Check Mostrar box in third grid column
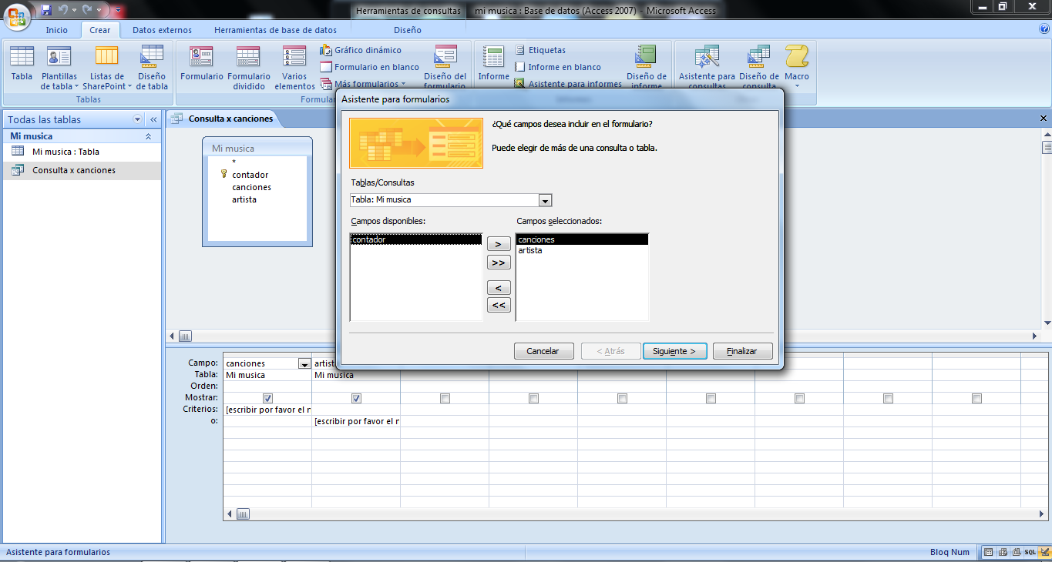This screenshot has width=1052, height=562. 445,398
